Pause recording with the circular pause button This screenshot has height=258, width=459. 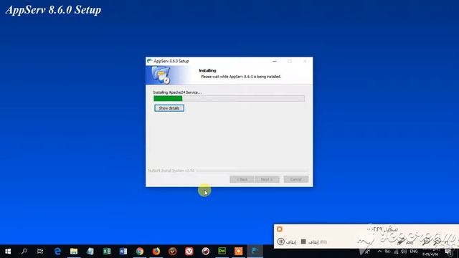[x=280, y=242]
